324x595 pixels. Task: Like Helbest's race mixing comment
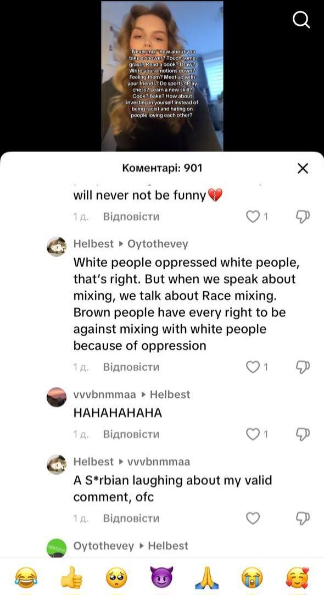(253, 367)
